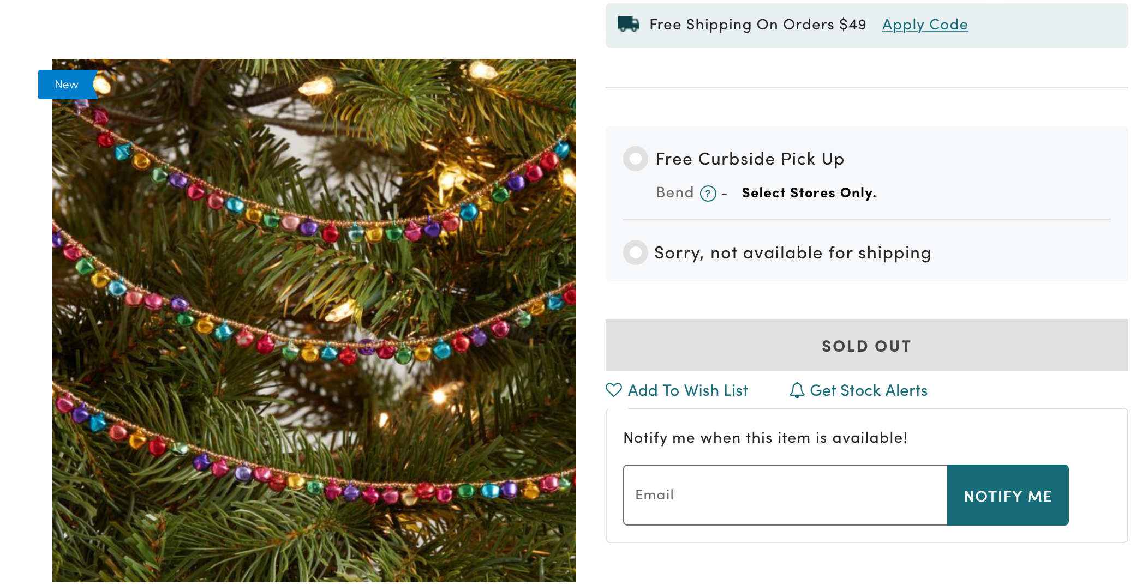Select the Free Curbside Pick Up radio button

pos(636,159)
